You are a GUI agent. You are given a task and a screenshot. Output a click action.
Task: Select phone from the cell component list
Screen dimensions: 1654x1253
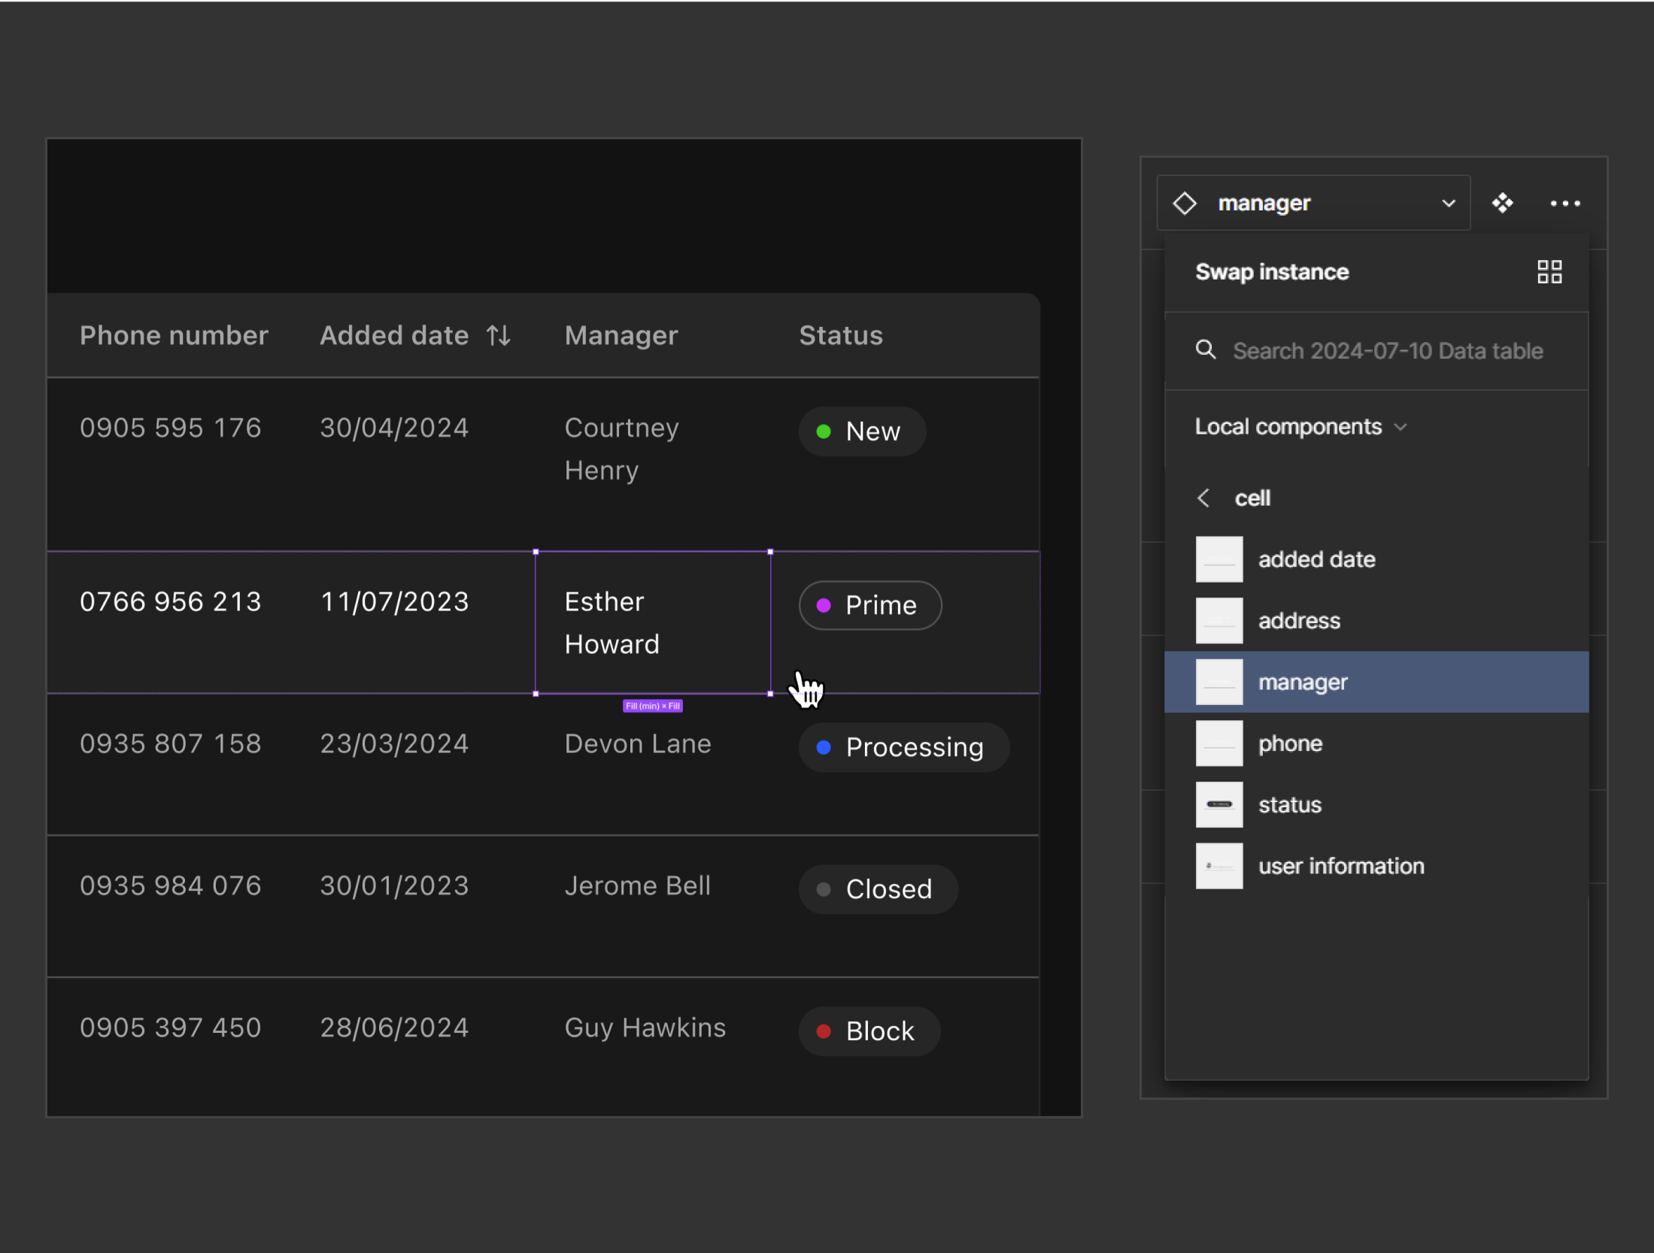click(x=1290, y=743)
